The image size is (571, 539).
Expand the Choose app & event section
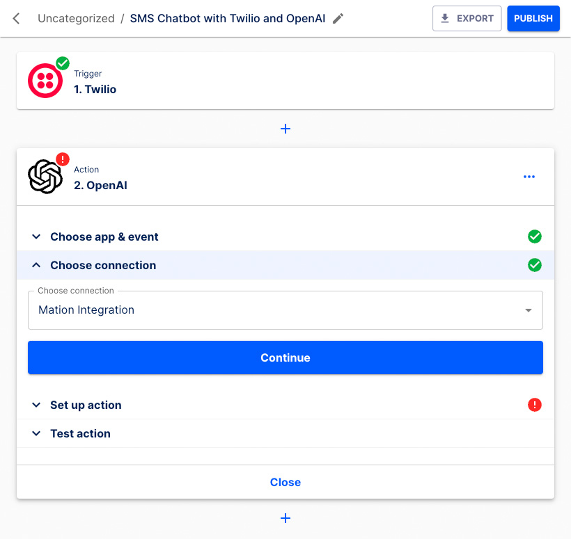pyautogui.click(x=104, y=236)
